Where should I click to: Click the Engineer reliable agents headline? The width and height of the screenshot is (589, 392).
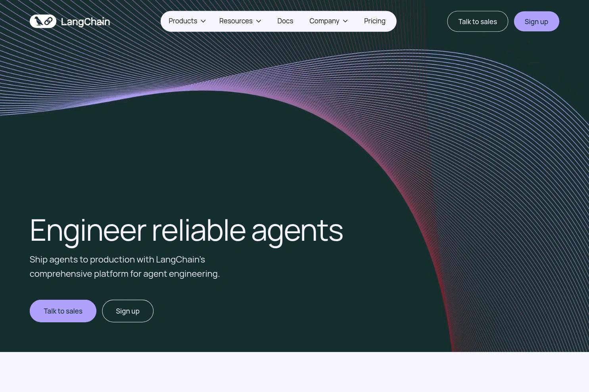186,230
